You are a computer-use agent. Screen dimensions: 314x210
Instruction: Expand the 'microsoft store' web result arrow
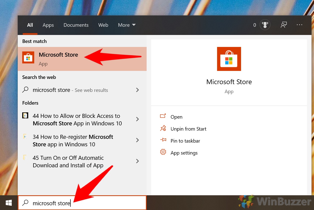137,90
